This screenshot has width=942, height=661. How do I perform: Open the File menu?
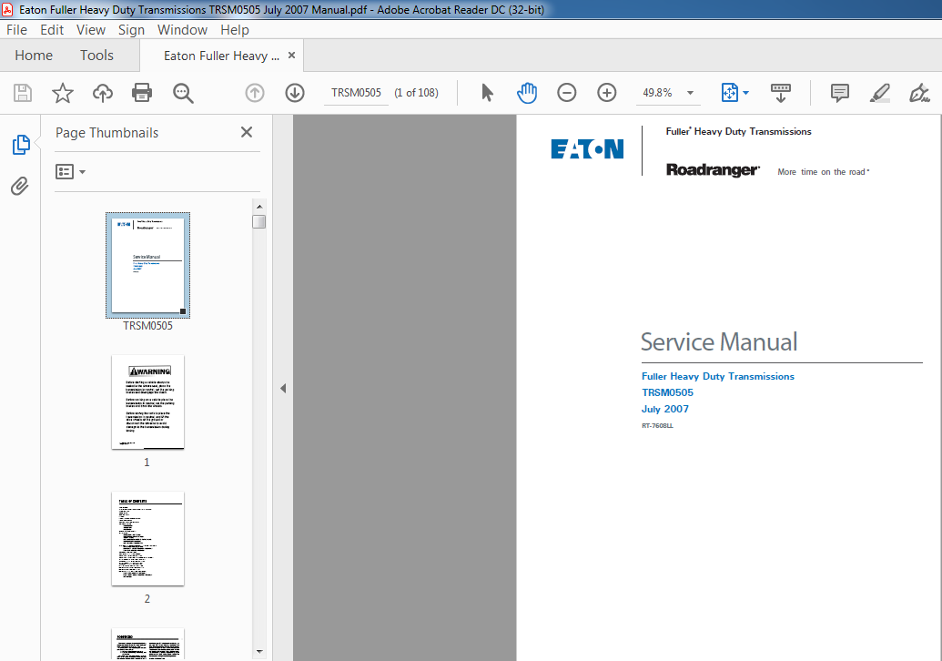coord(16,30)
